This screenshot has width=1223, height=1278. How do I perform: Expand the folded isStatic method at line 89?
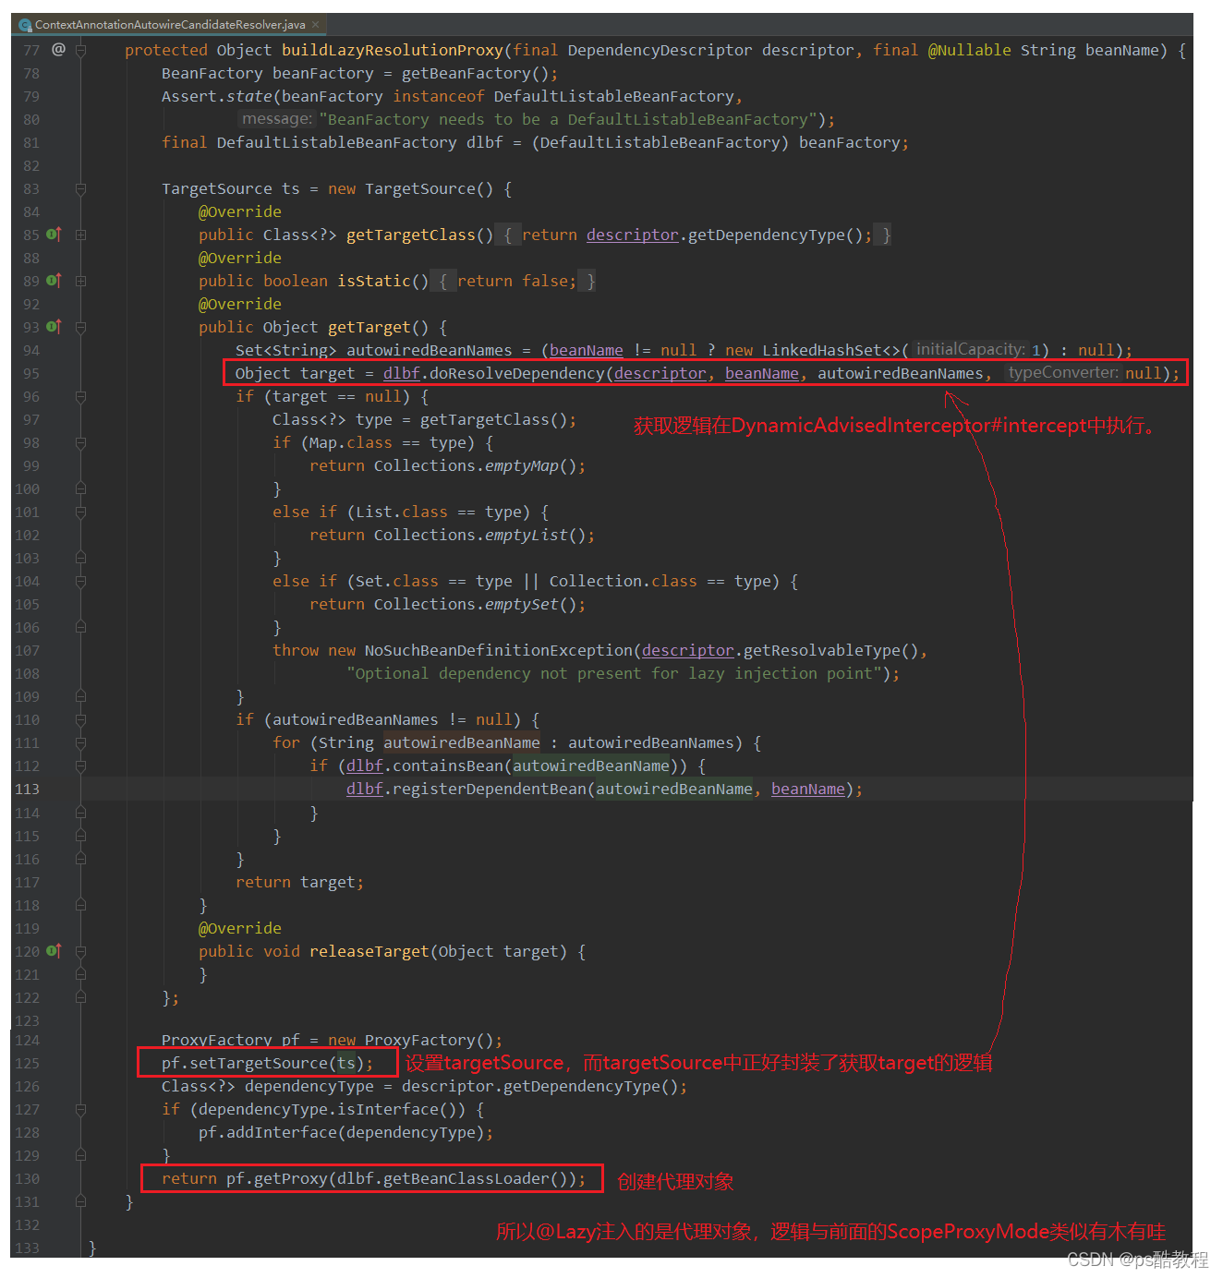(80, 281)
